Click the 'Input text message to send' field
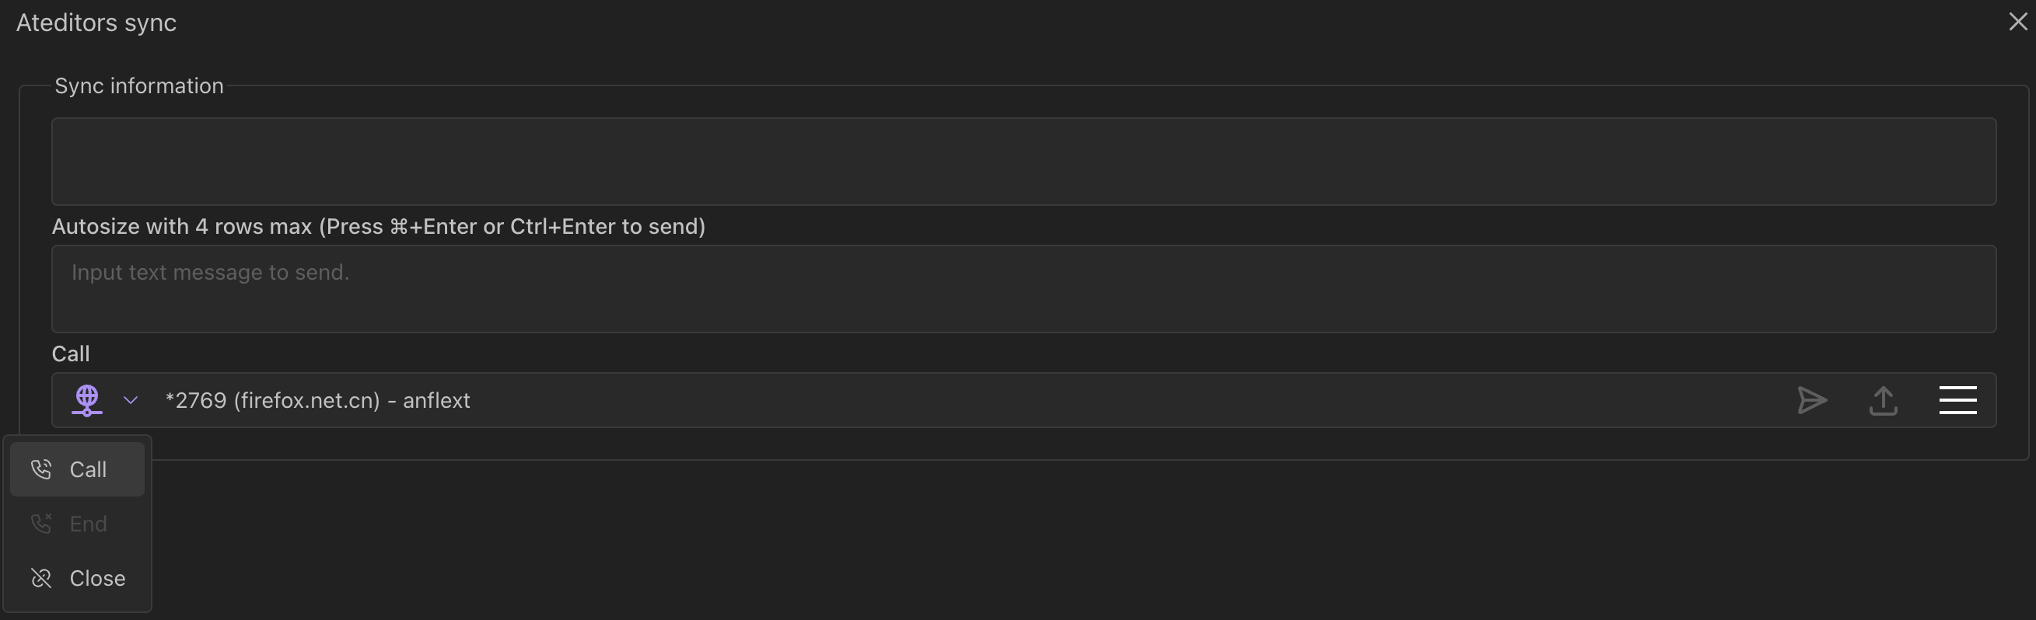 coord(1023,288)
